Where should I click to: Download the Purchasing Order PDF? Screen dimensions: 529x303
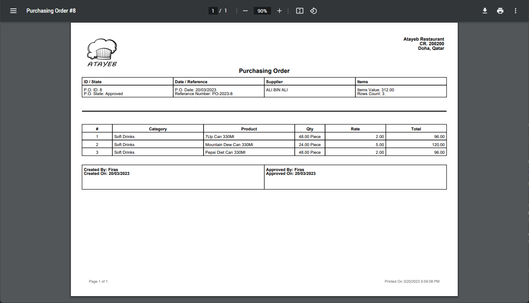[485, 11]
